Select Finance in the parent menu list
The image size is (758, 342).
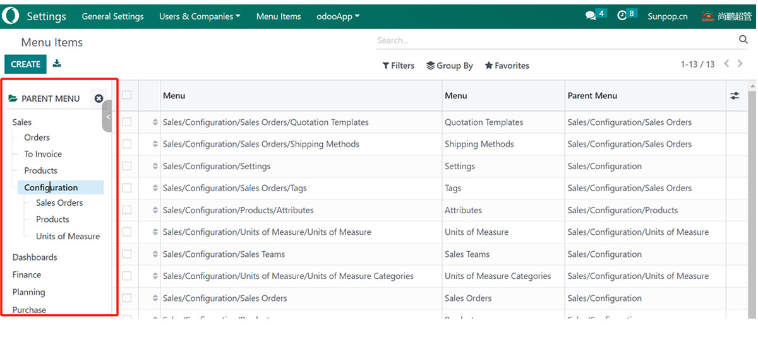(27, 275)
